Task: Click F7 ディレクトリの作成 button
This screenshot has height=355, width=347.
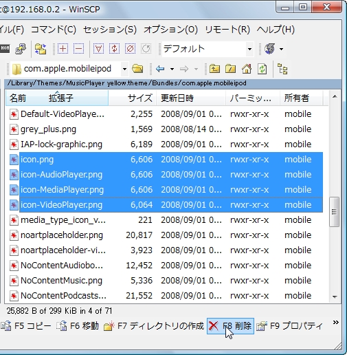Action: (x=153, y=325)
